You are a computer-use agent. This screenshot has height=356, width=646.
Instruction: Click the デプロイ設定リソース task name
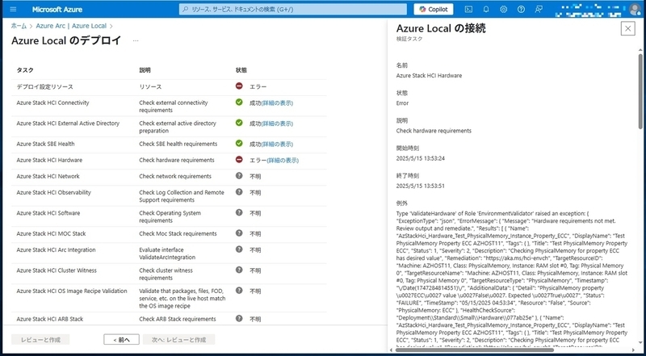click(x=44, y=87)
